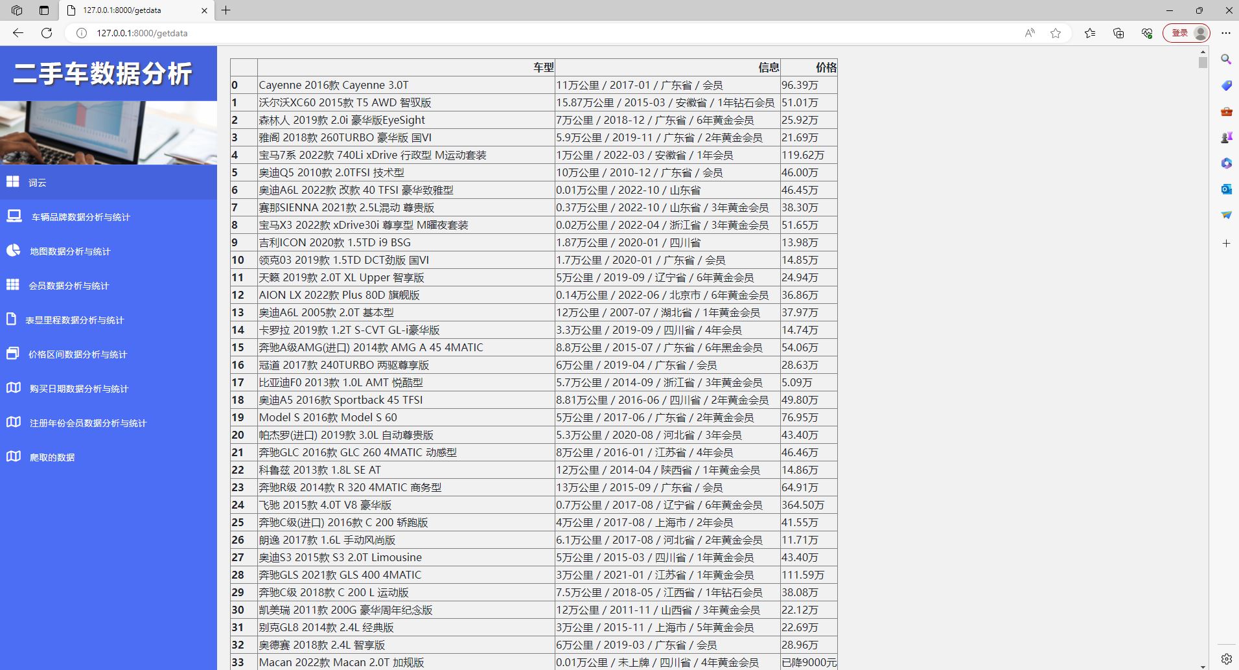Click the page vertical scrollbar thumb
This screenshot has width=1239, height=670.
coord(1203,62)
